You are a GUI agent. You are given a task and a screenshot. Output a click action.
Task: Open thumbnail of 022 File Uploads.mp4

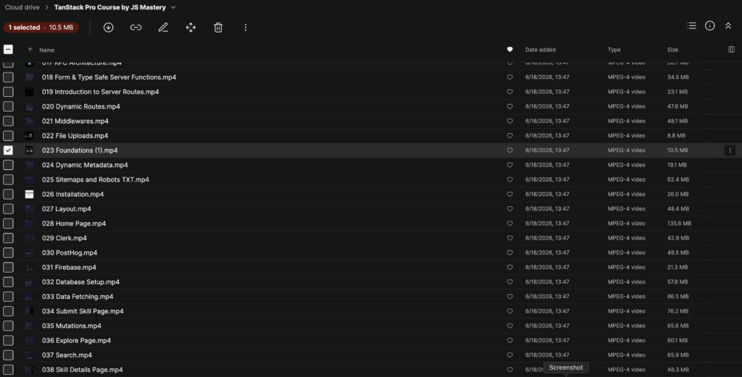pyautogui.click(x=29, y=135)
